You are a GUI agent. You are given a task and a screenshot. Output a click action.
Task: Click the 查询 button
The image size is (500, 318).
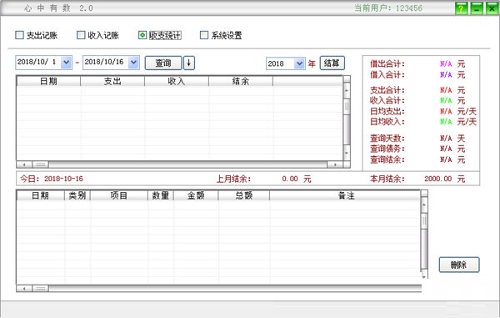163,63
